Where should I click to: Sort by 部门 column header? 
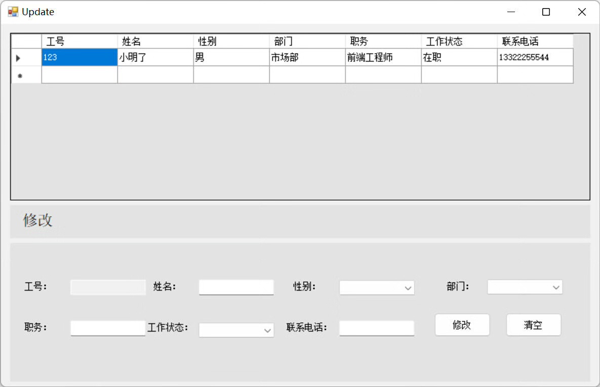click(307, 41)
